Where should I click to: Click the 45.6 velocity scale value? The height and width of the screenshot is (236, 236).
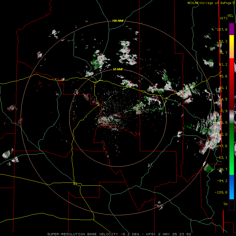[223, 76]
